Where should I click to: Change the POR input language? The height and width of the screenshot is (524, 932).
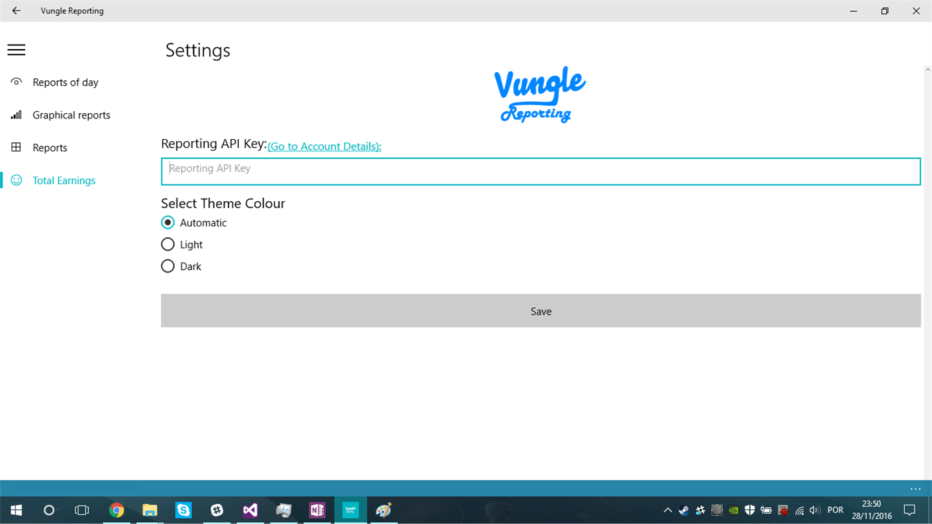[x=836, y=510]
